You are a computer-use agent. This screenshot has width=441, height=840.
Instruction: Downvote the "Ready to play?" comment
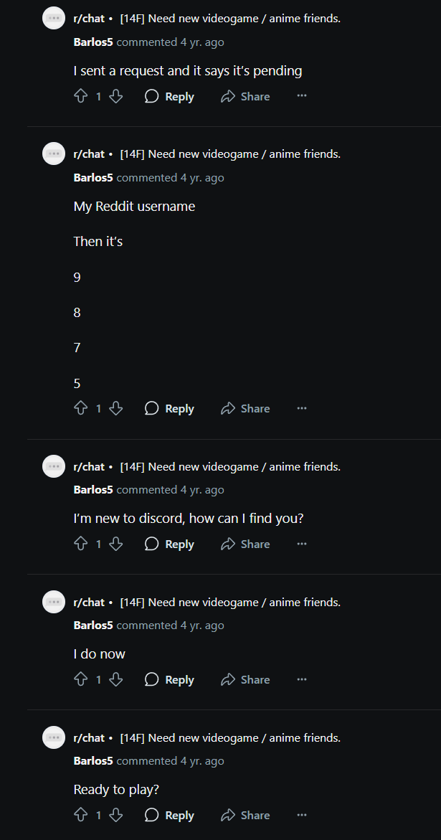pyautogui.click(x=115, y=815)
